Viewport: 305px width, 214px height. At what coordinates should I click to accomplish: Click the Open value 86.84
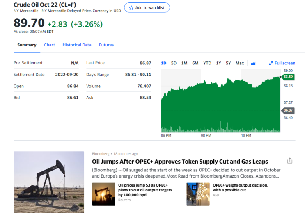(x=73, y=86)
